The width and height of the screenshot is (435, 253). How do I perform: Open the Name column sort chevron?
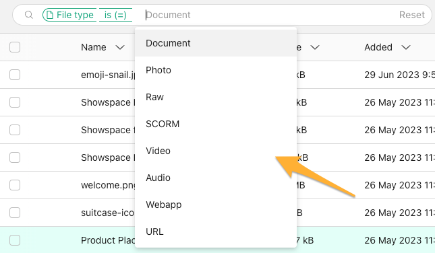pos(120,48)
